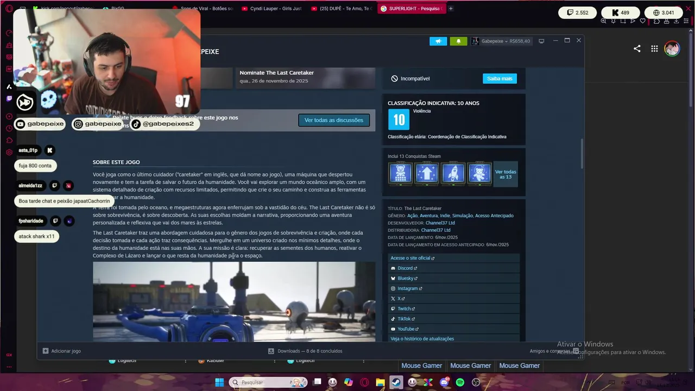Open Opera GX from the taskbar

pos(364,382)
